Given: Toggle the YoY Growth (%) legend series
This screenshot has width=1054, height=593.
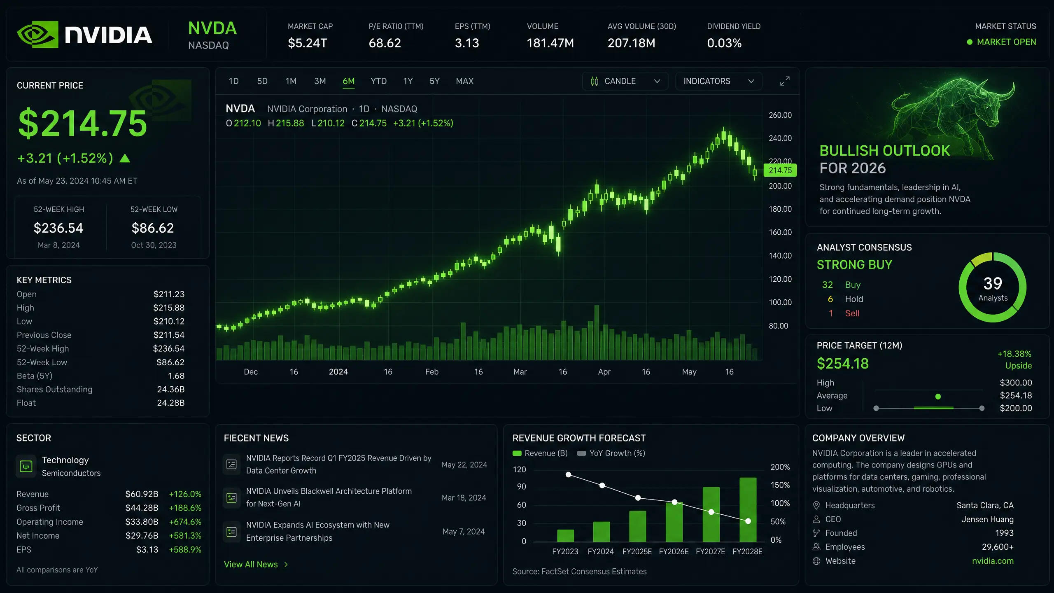Looking at the screenshot, I should point(611,453).
